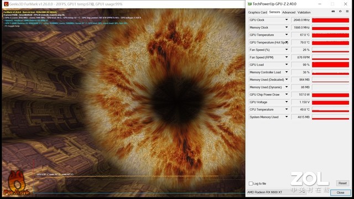
Task: Open the Memory Clock sensor dropdown
Action: pyautogui.click(x=287, y=27)
